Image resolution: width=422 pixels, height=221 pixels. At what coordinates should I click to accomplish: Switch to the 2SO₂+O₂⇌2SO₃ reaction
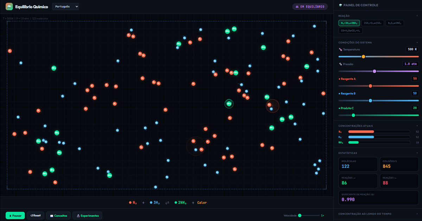click(x=372, y=23)
